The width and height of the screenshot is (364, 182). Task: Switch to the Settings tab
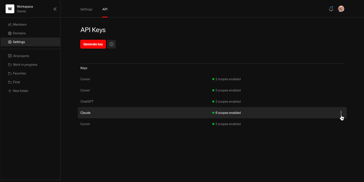[x=86, y=9]
